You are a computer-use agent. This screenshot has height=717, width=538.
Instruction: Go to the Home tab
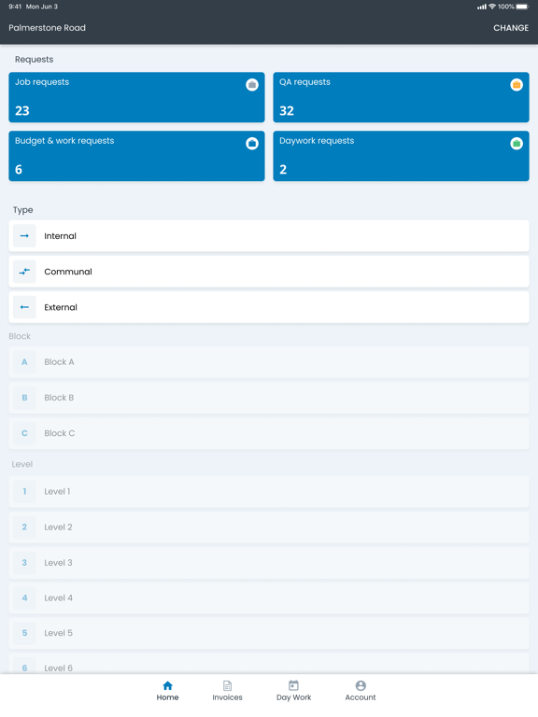167,691
